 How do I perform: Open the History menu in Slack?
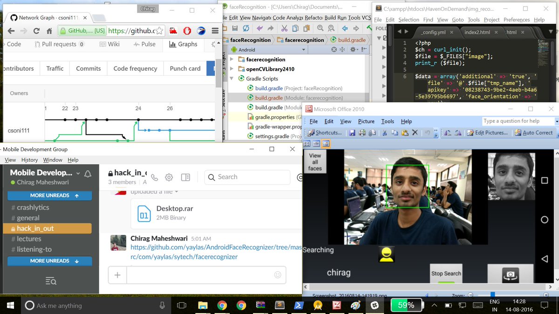point(29,160)
